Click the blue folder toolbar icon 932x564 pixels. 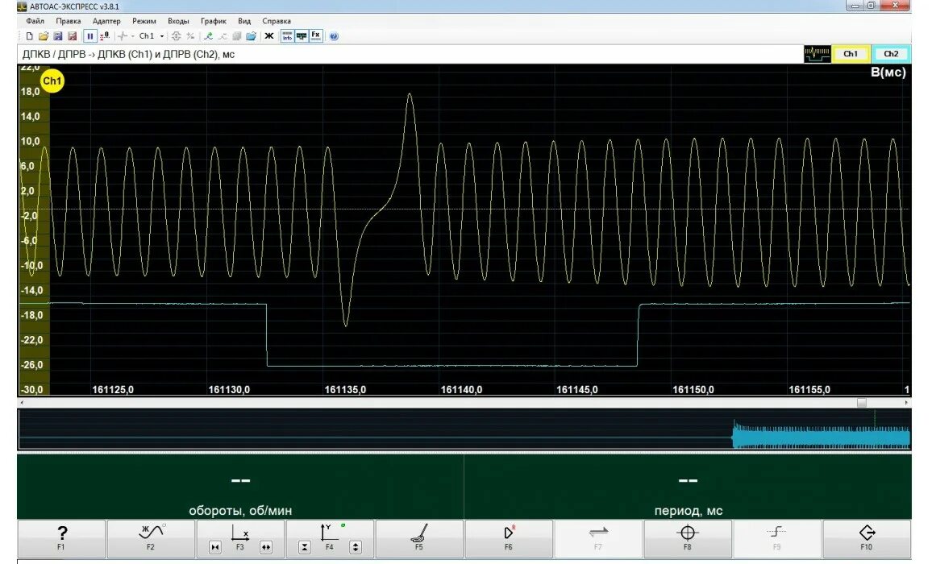[x=251, y=36]
